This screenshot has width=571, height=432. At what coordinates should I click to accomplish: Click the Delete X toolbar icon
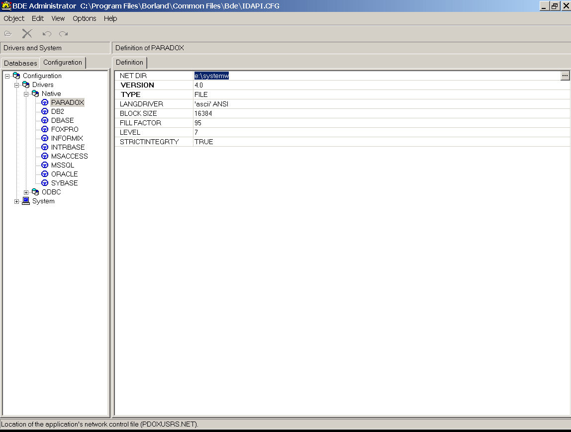coord(27,33)
